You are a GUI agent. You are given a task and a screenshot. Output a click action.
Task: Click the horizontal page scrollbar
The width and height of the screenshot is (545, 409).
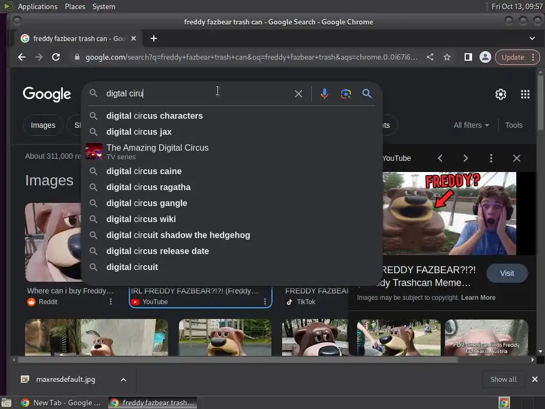pyautogui.click(x=238, y=360)
